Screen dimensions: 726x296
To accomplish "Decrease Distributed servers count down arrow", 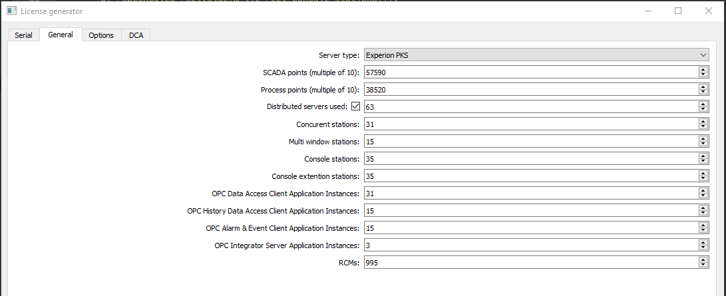I will click(703, 110).
